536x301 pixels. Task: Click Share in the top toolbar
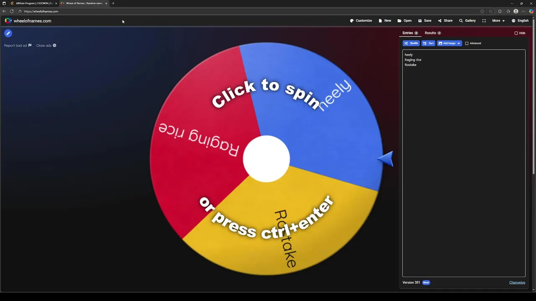445,20
